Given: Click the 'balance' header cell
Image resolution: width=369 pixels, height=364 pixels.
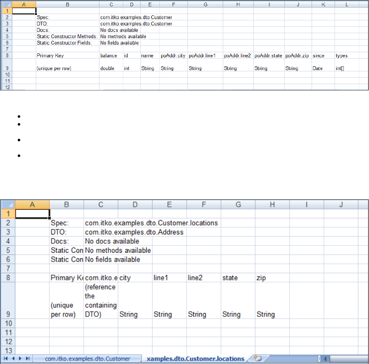Looking at the screenshot, I should point(111,56).
